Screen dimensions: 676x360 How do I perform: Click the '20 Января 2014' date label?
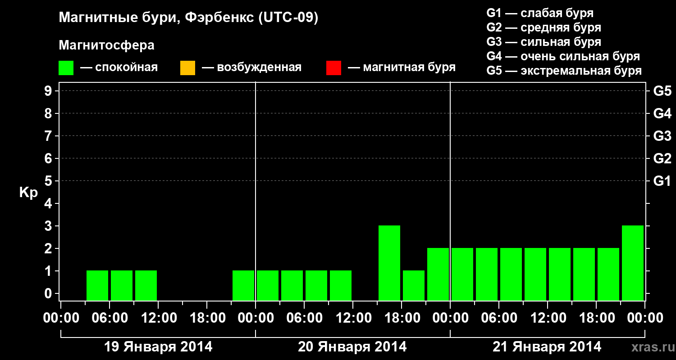[352, 347]
